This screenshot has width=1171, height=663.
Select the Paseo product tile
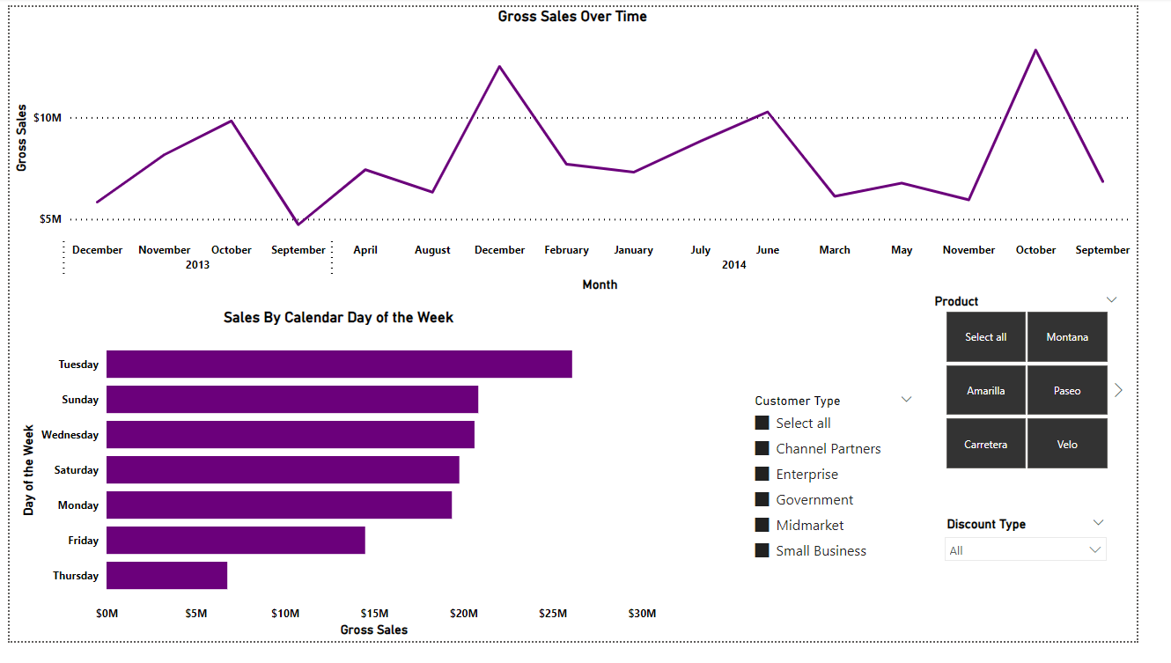[1067, 389]
